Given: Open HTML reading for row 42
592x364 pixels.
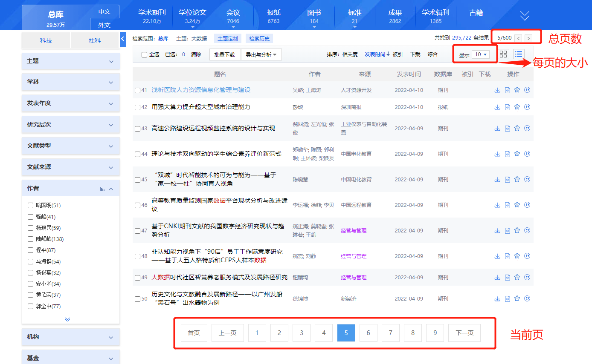Looking at the screenshot, I should [x=507, y=107].
